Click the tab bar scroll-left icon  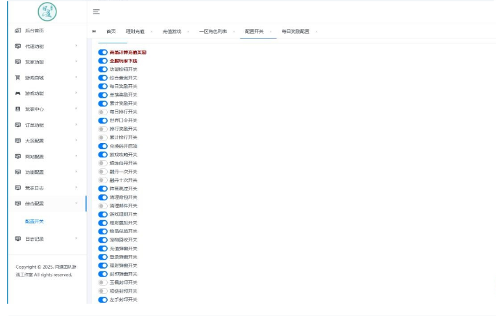[94, 31]
